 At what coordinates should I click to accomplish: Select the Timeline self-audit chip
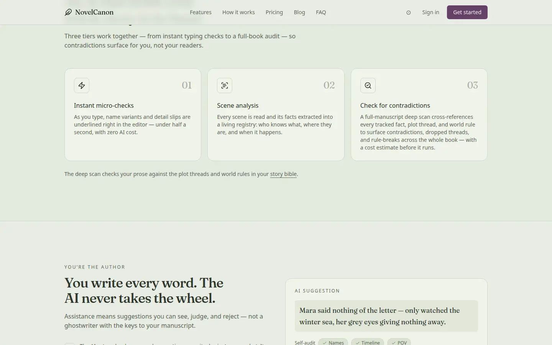click(368, 342)
